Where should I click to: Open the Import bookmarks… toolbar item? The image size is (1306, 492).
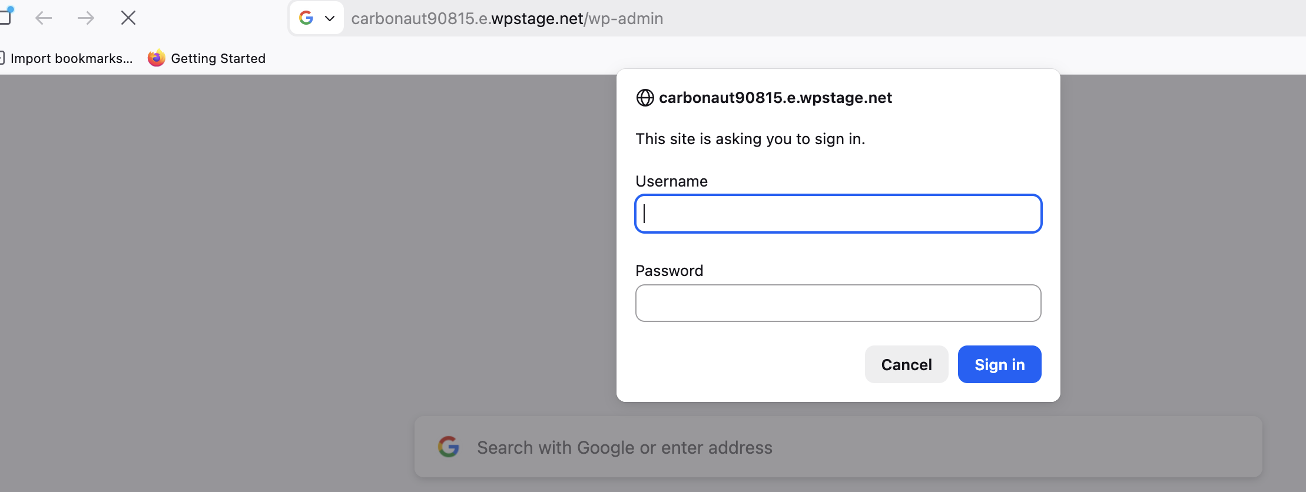click(71, 58)
